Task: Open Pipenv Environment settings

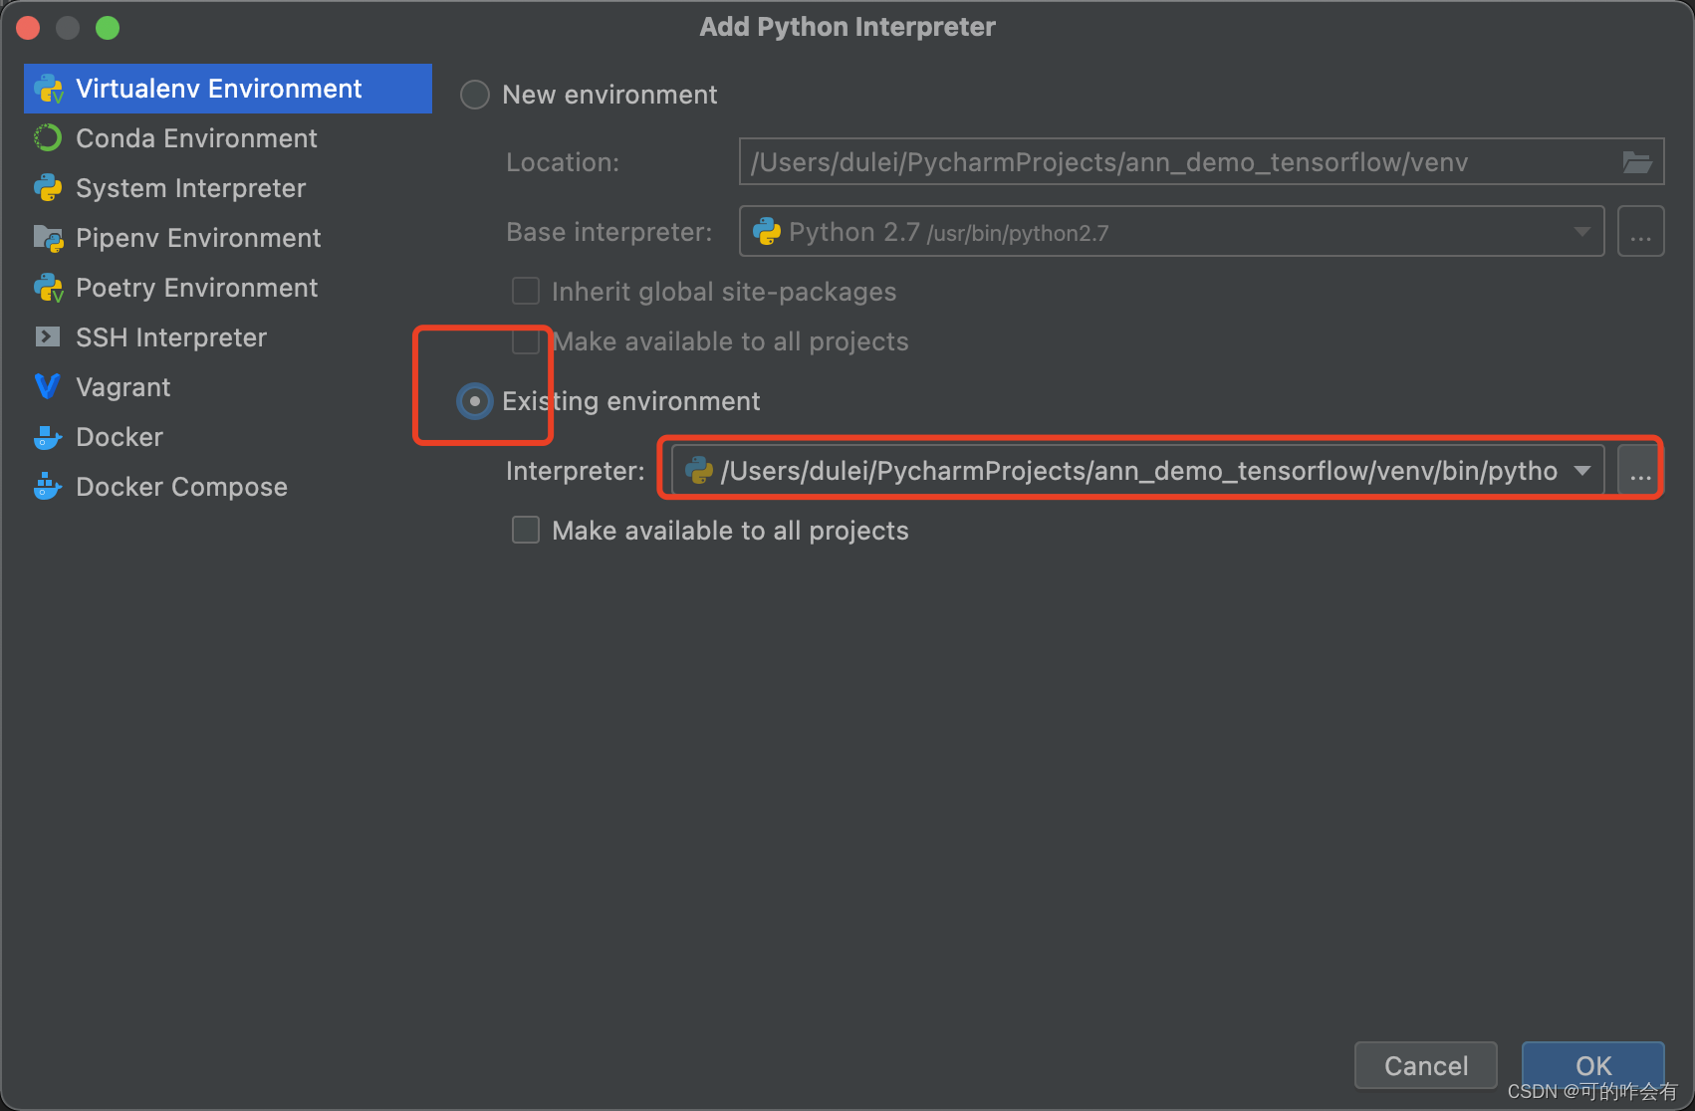Action: pyautogui.click(x=228, y=238)
